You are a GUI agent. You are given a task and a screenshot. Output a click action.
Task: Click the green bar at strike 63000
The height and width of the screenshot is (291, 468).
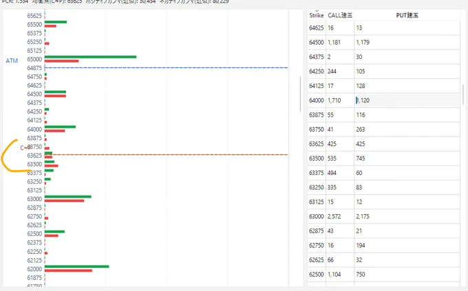click(x=68, y=197)
